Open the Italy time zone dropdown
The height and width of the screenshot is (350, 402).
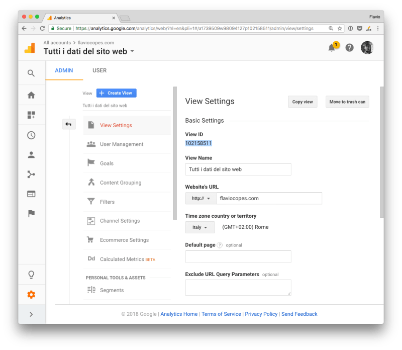pyautogui.click(x=199, y=227)
